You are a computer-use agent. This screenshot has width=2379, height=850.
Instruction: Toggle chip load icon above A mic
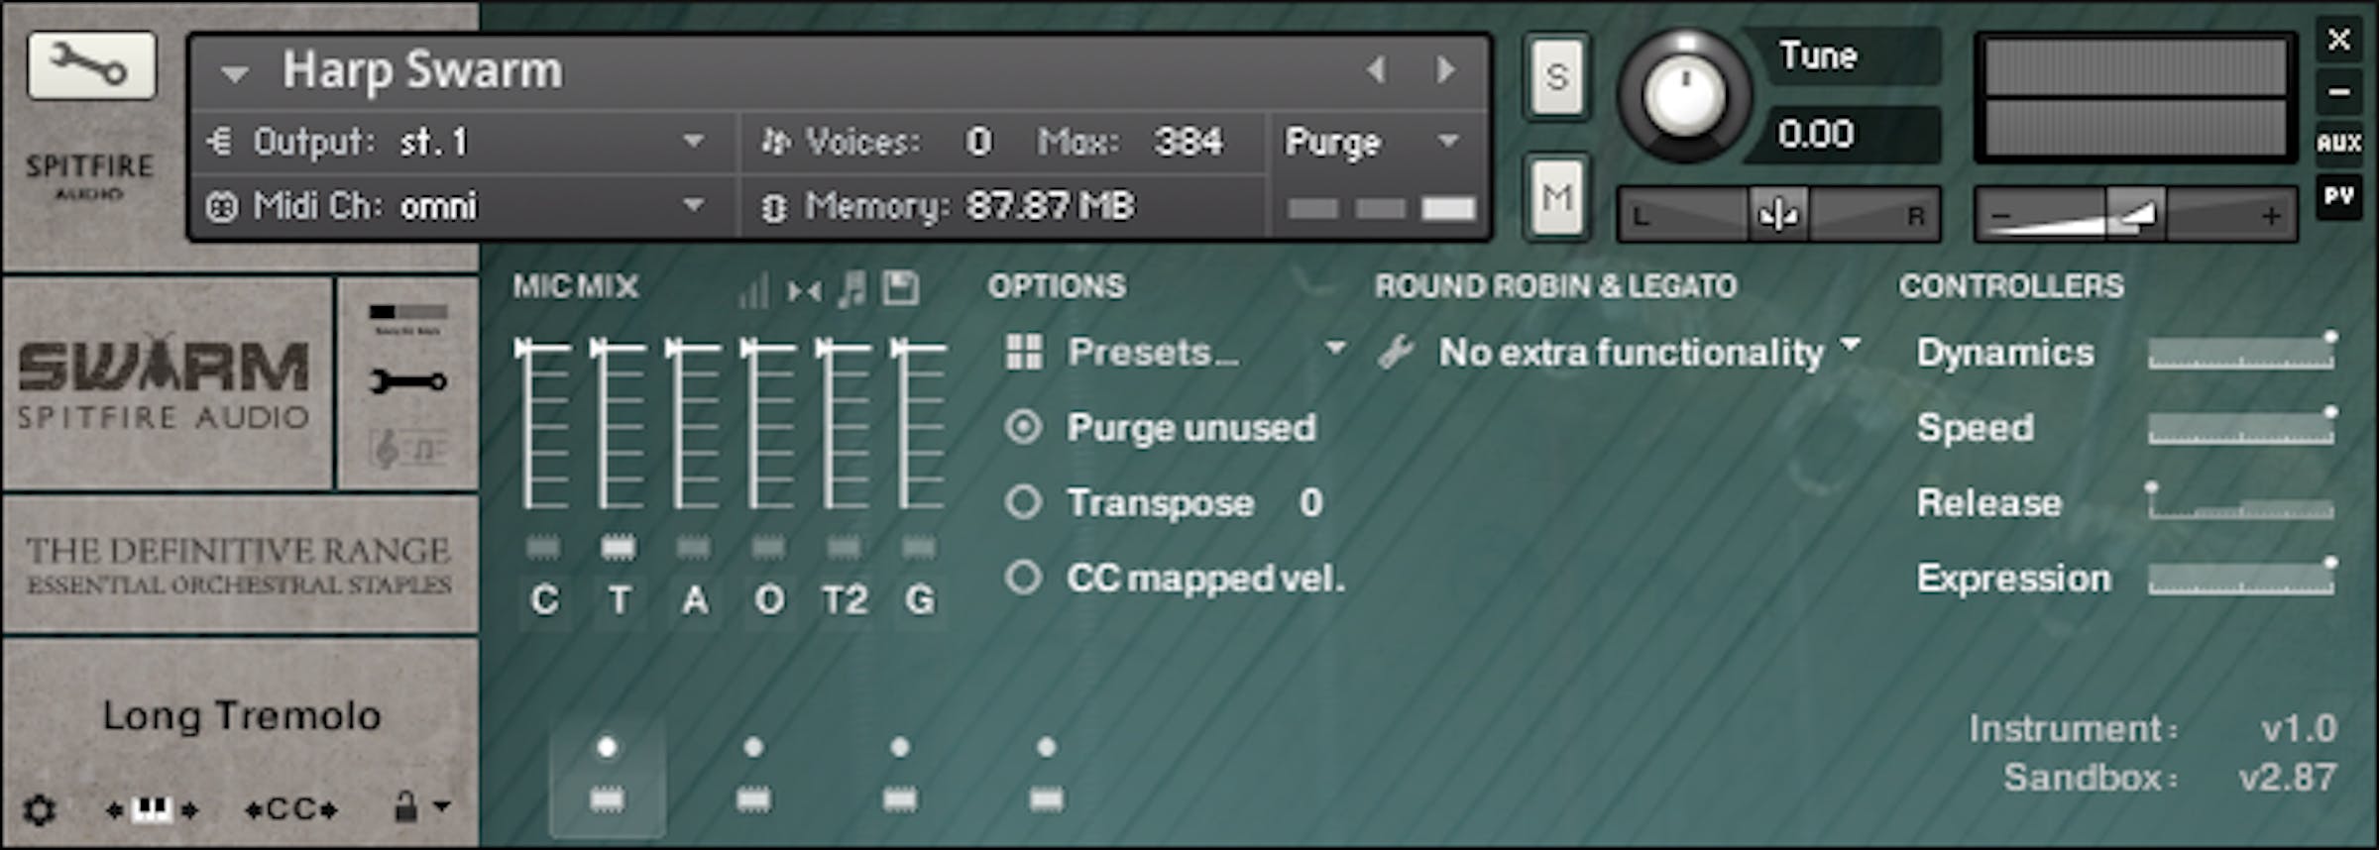click(693, 546)
